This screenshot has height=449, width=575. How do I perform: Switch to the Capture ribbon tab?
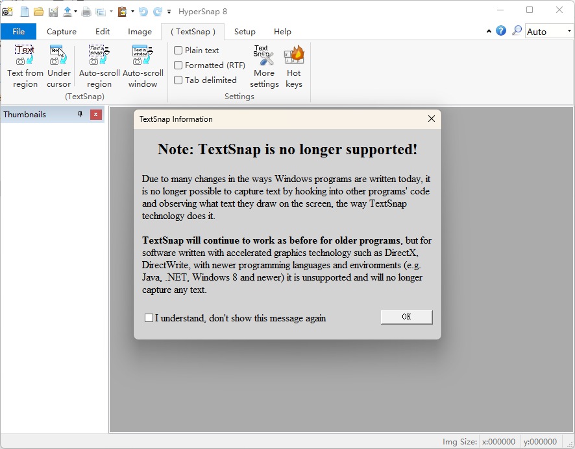pyautogui.click(x=62, y=32)
